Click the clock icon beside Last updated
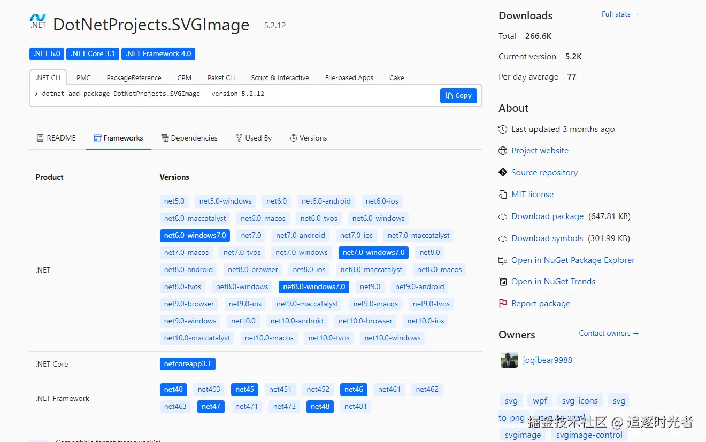The width and height of the screenshot is (706, 442). pyautogui.click(x=503, y=129)
